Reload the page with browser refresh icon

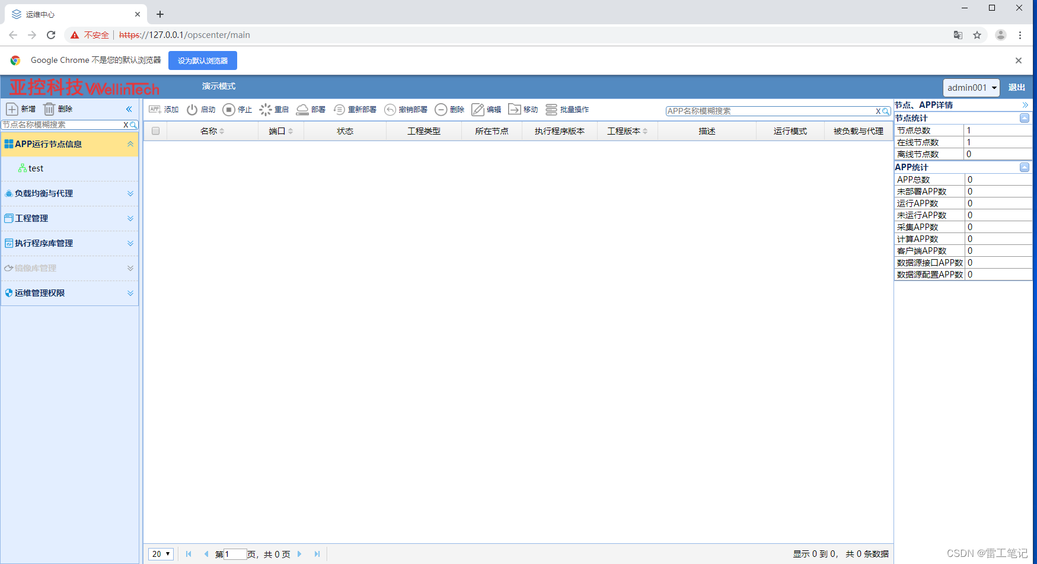click(x=51, y=35)
